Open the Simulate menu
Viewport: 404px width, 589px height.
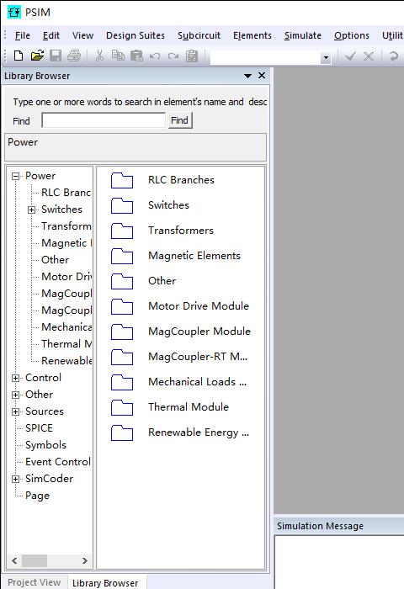click(302, 35)
